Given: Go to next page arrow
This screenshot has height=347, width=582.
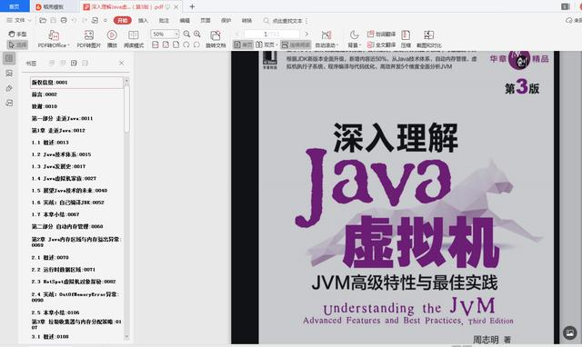Looking at the screenshot, I should point(306,35).
